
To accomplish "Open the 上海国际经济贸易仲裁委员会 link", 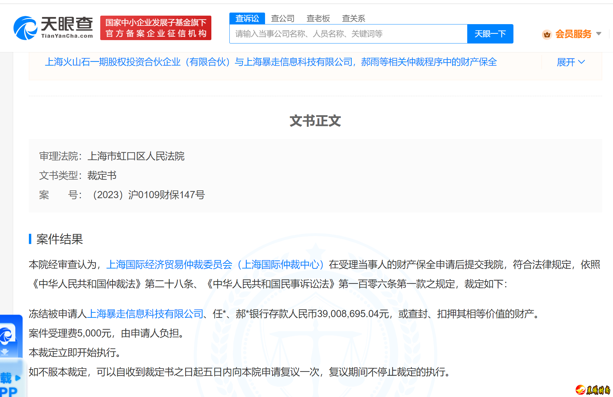I will 215,264.
